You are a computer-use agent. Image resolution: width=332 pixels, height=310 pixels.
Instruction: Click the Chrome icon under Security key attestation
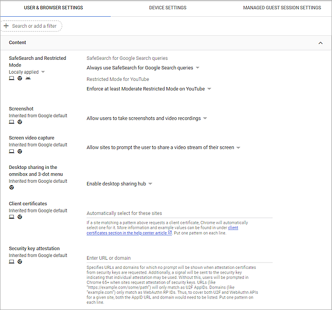point(20,262)
